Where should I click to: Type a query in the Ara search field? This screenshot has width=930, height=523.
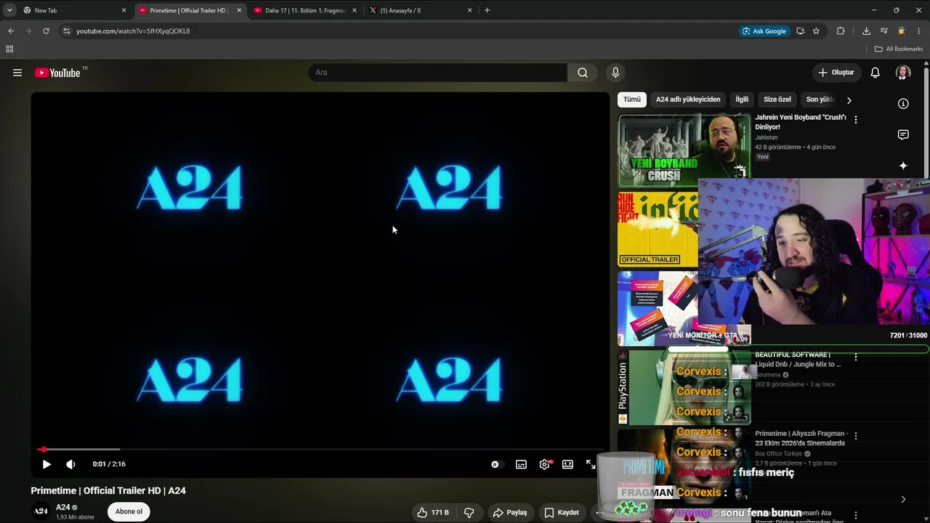click(x=438, y=73)
